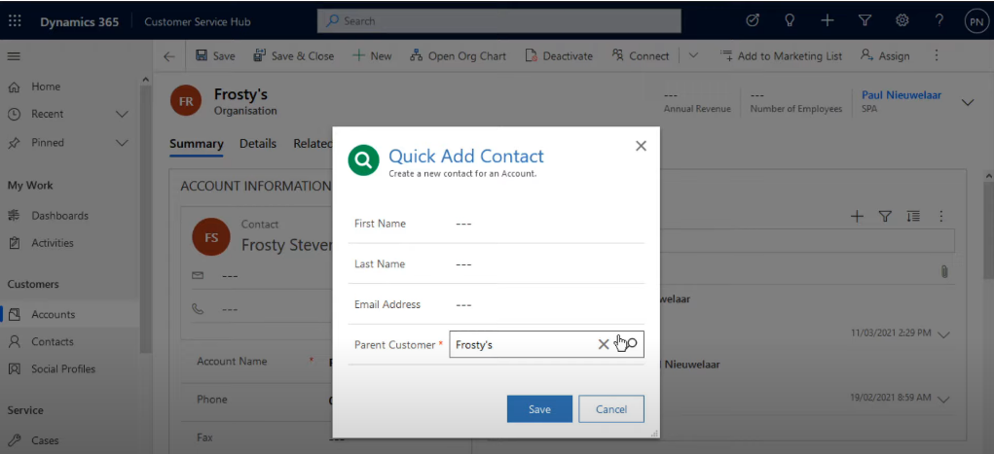
Task: Add a timeline record with plus icon
Action: click(857, 217)
